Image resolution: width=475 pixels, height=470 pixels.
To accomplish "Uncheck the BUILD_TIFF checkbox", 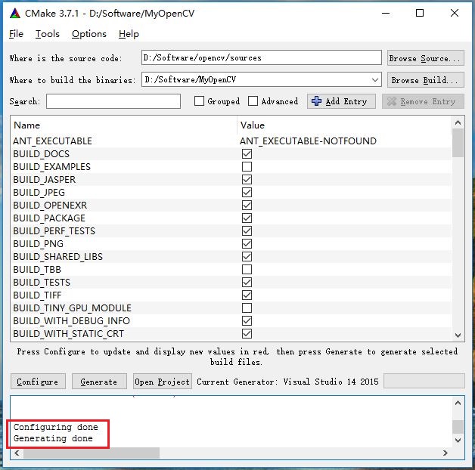I will tap(247, 295).
